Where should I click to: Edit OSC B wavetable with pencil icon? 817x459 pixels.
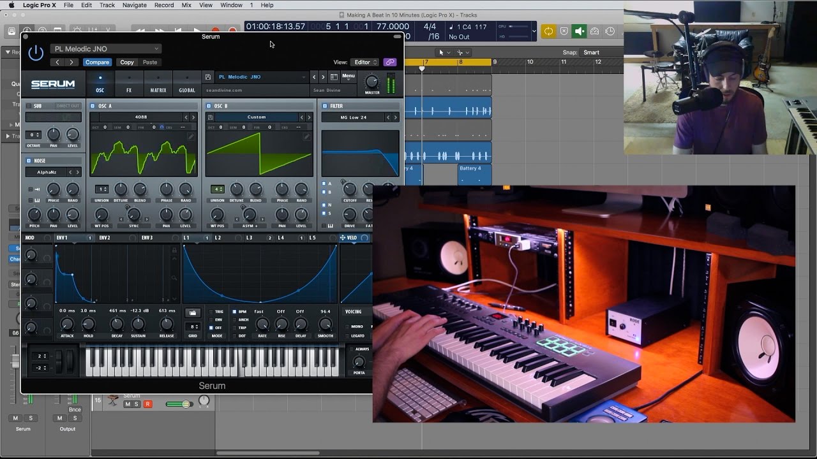(x=306, y=136)
